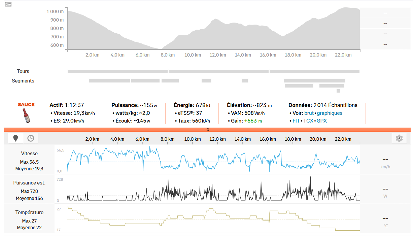Open chart settings with the gear icon
This screenshot has width=413, height=237.
[399, 138]
